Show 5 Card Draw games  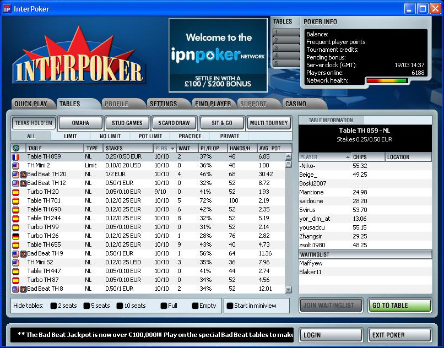pos(174,123)
